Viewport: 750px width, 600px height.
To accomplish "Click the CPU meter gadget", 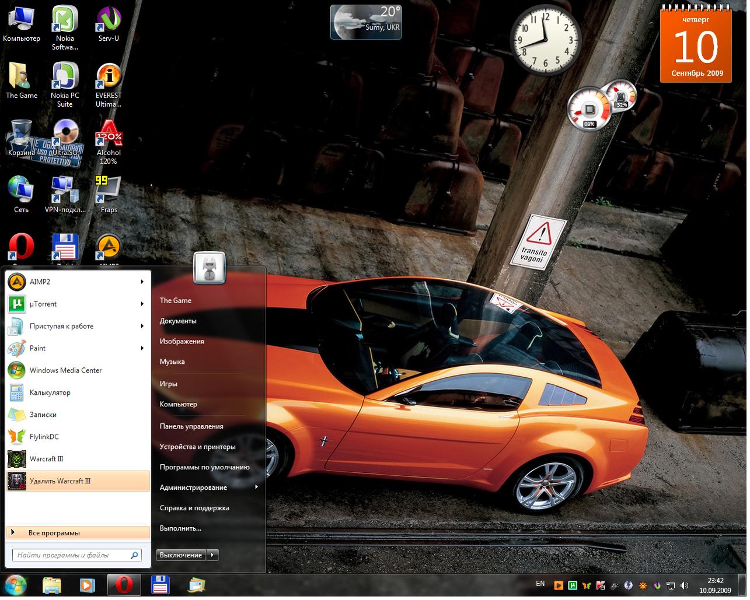I will (588, 109).
